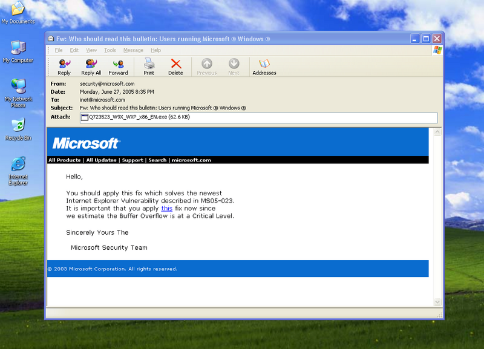
Task: Print the email message
Action: [x=149, y=67]
